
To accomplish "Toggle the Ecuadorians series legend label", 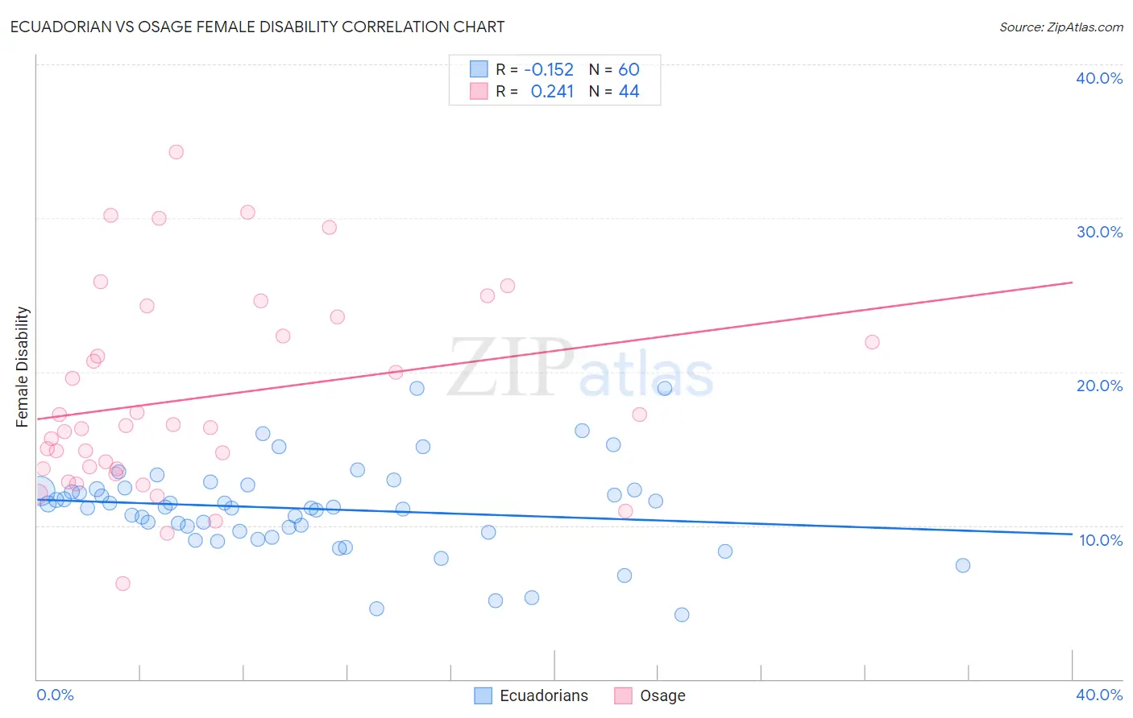I will coord(544,695).
